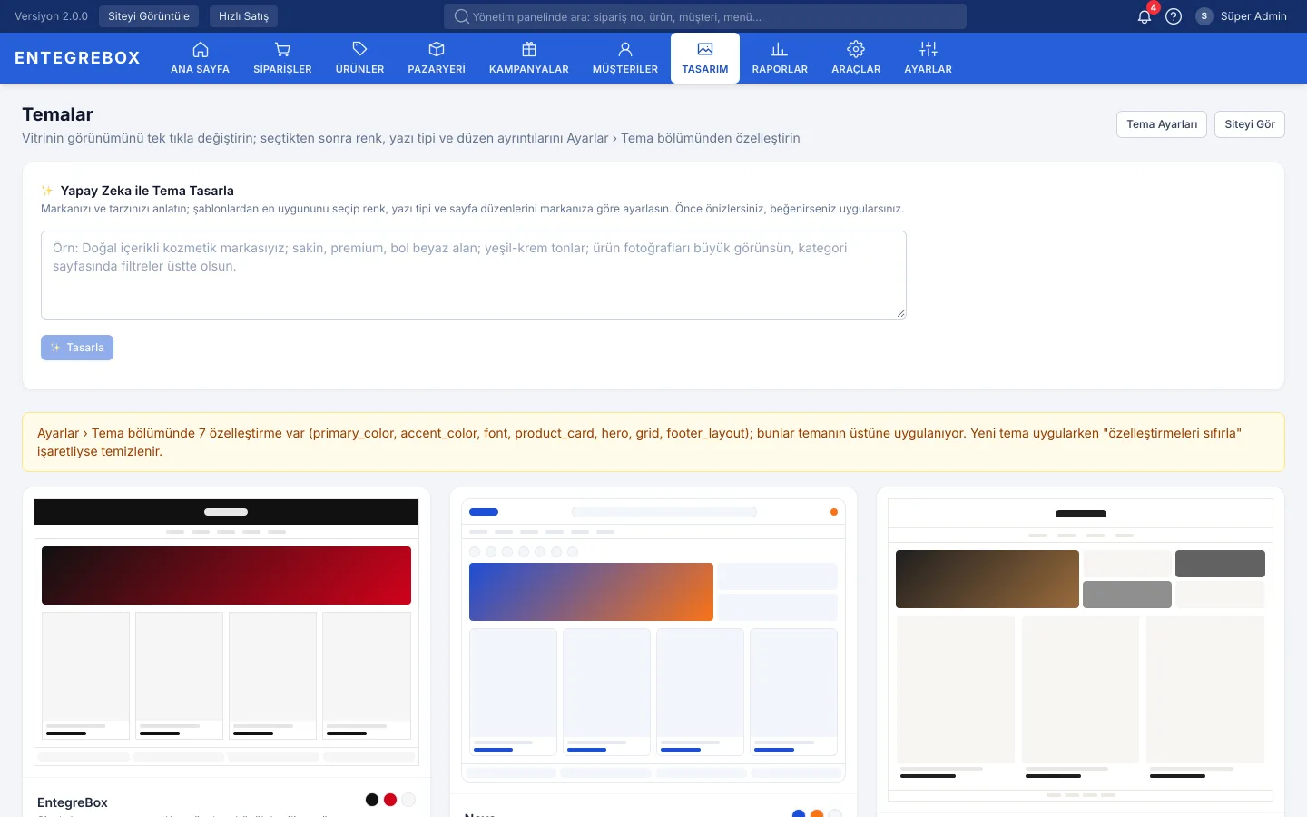This screenshot has height=817, width=1307.
Task: Select the EntegreBox theme preview thumbnail
Action: click(x=226, y=632)
